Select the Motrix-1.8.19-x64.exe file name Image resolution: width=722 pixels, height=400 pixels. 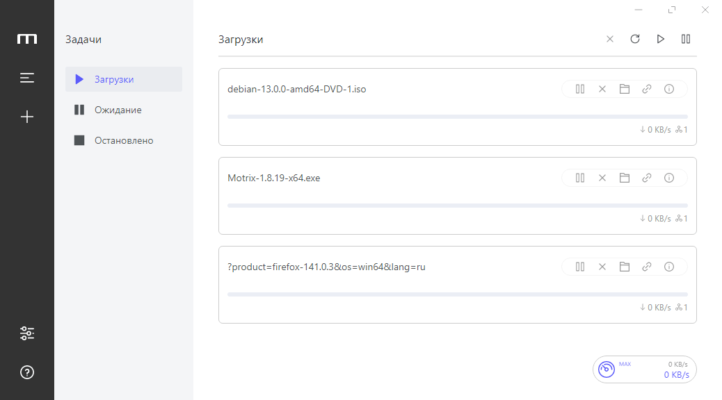pos(274,178)
